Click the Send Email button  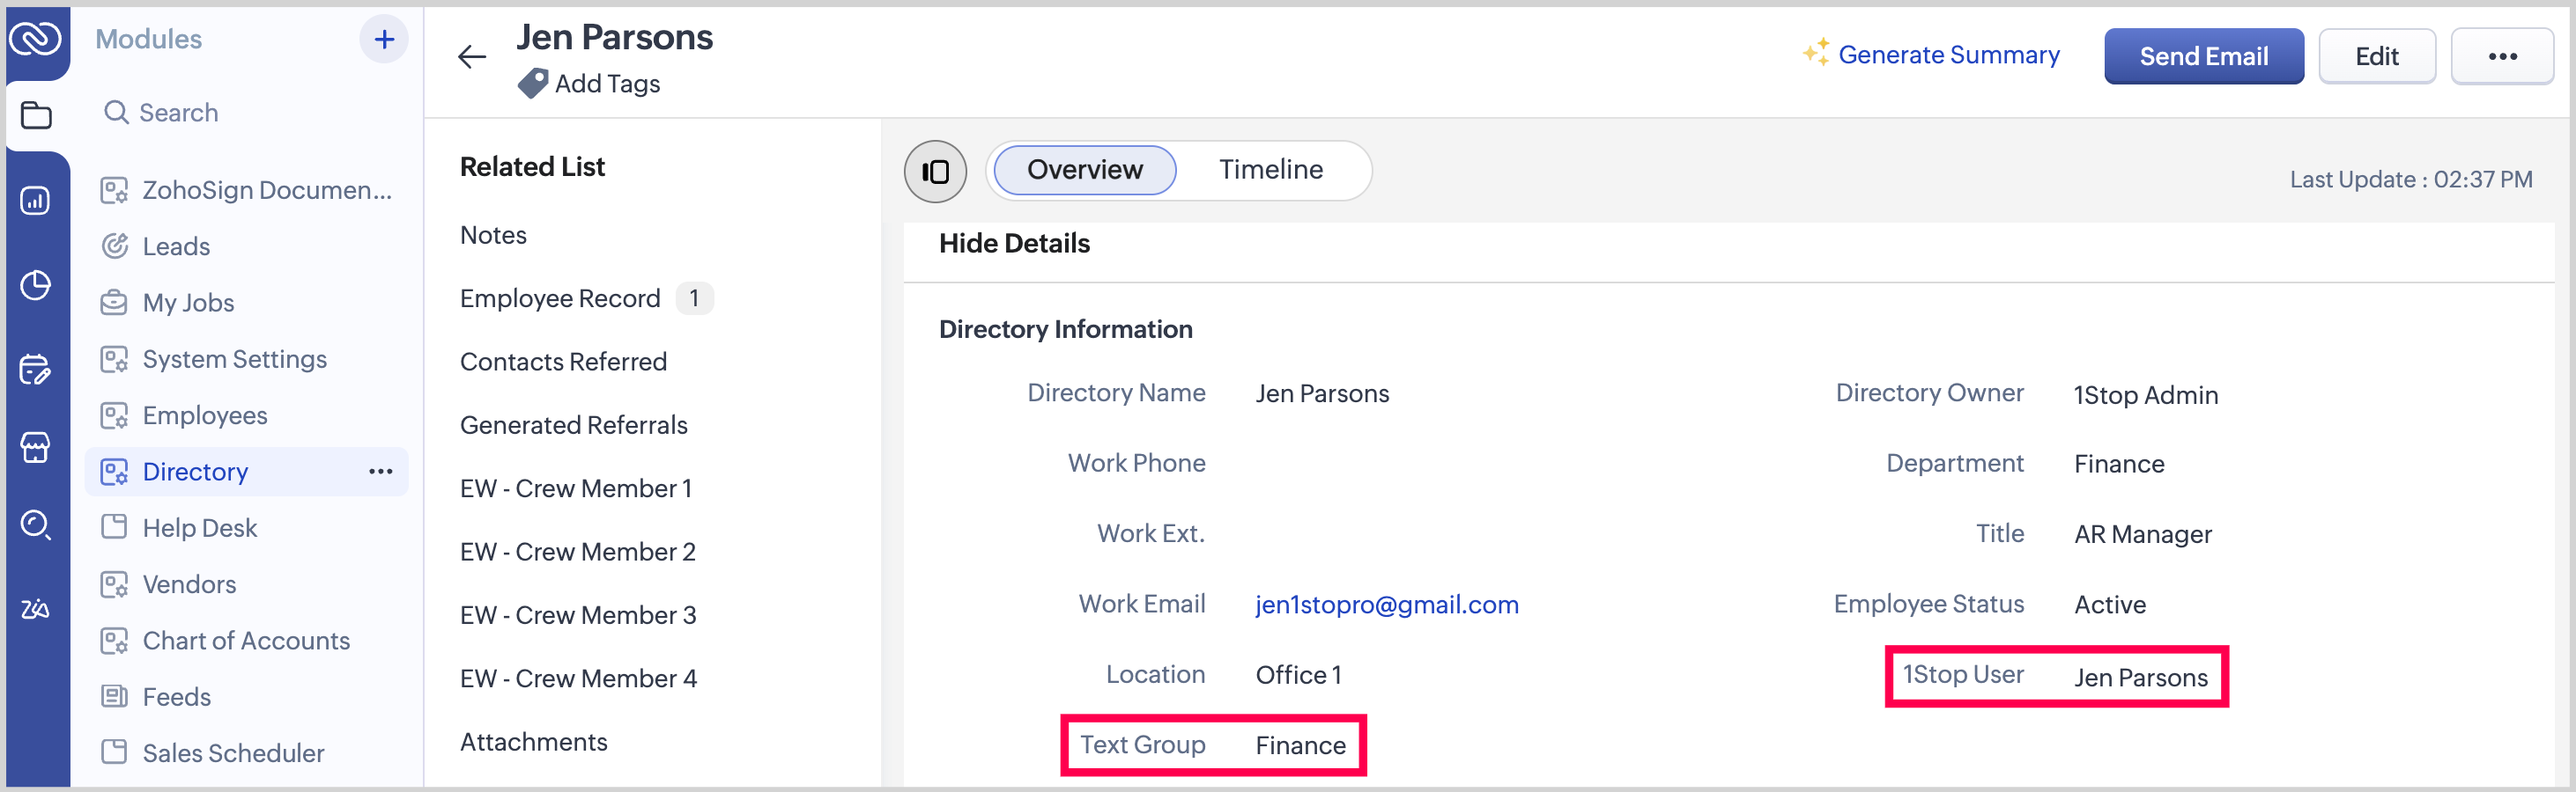pyautogui.click(x=2203, y=57)
